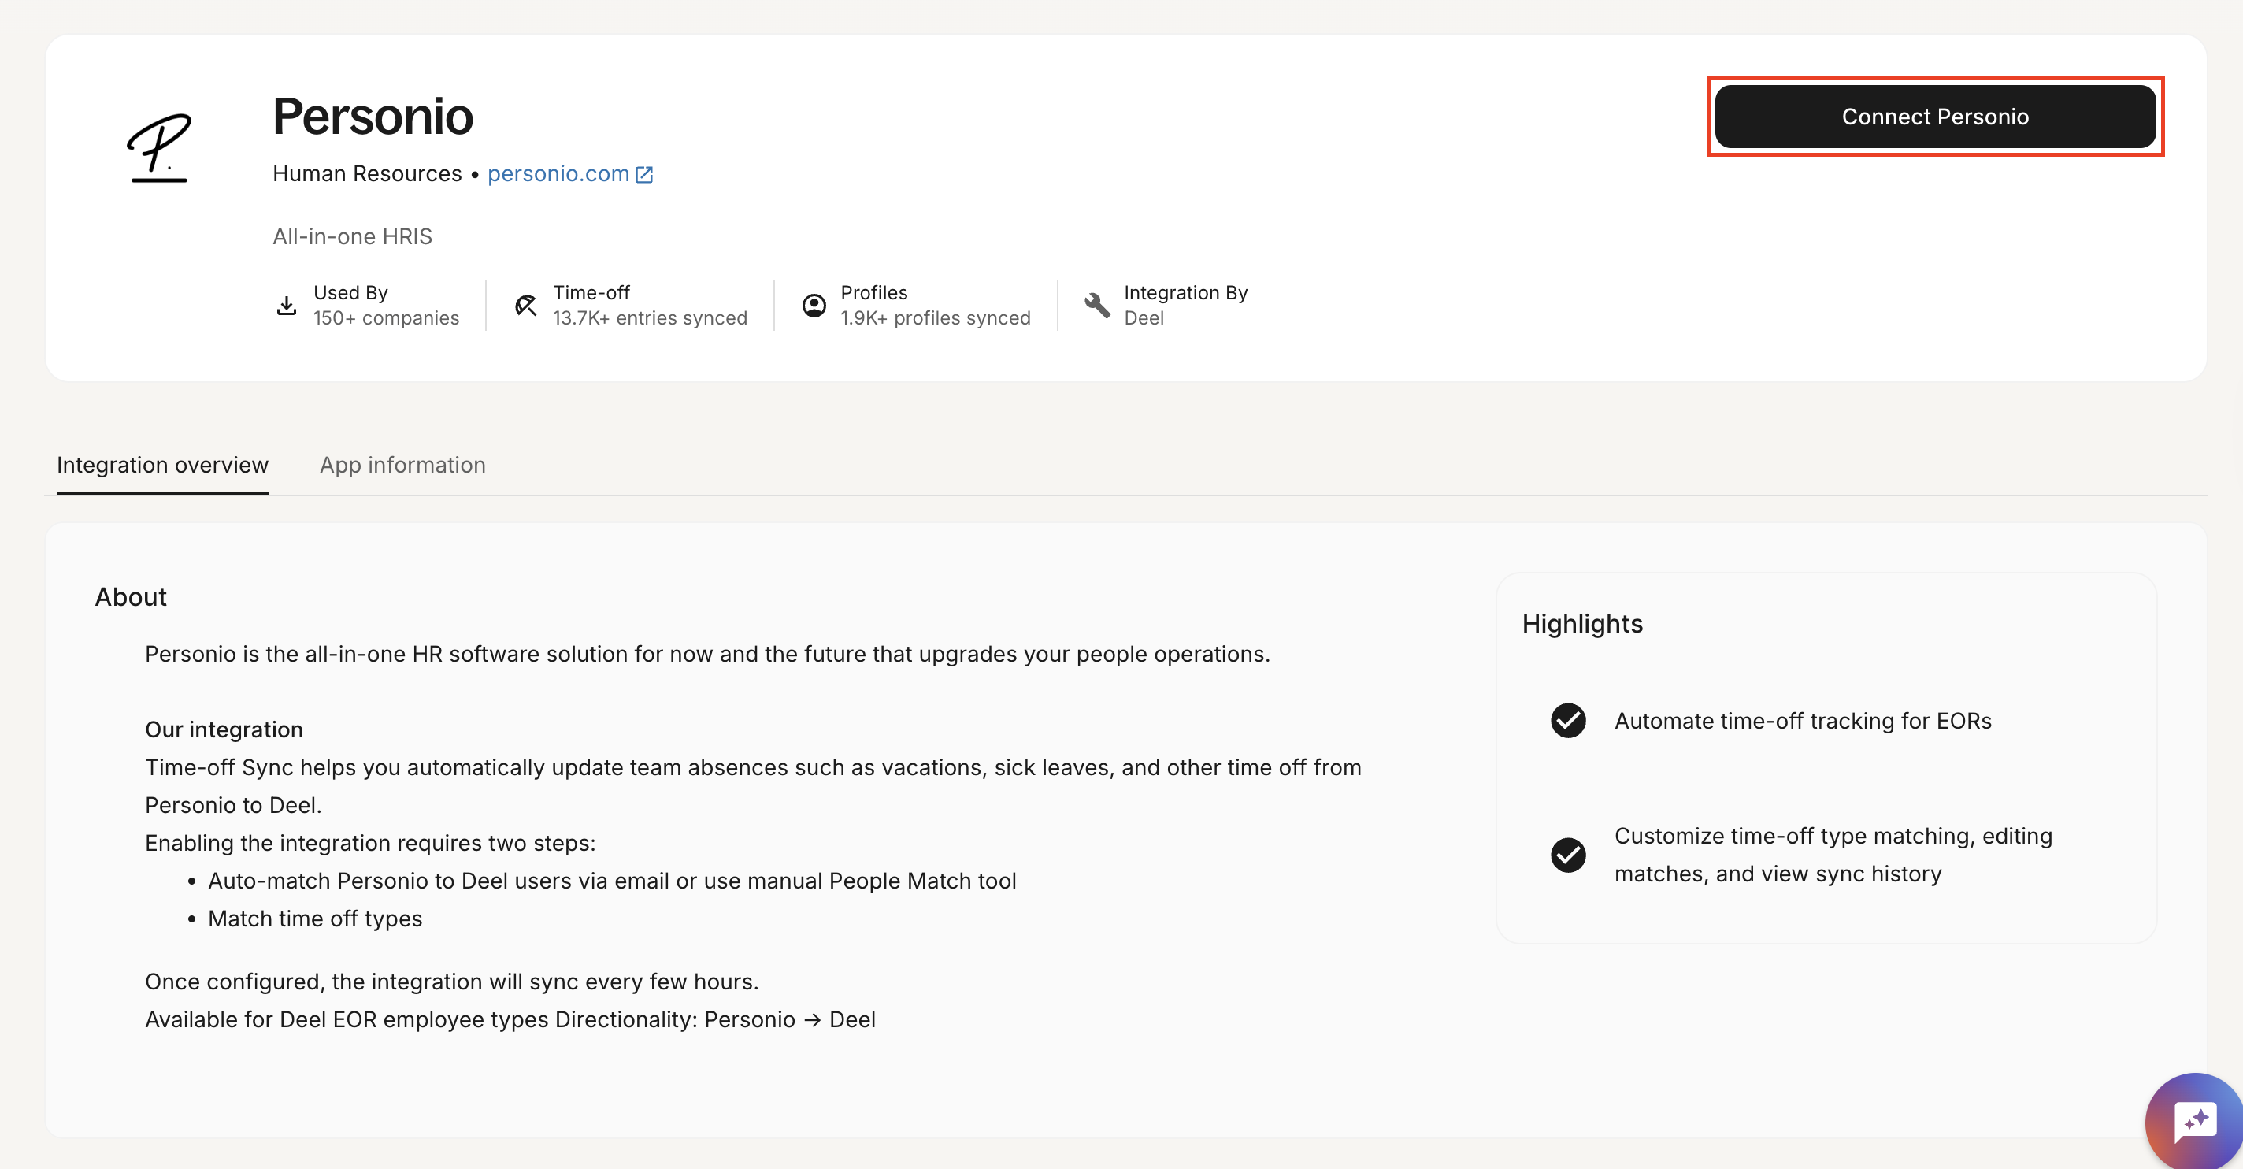Click the Highlights card heading
The height and width of the screenshot is (1169, 2243).
coord(1582,625)
